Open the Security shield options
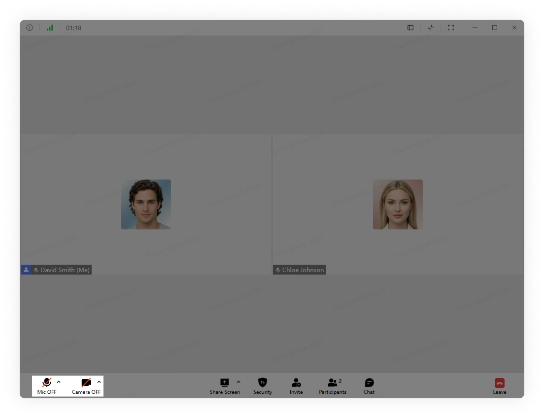Viewport: 544px width, 418px height. [x=263, y=386]
